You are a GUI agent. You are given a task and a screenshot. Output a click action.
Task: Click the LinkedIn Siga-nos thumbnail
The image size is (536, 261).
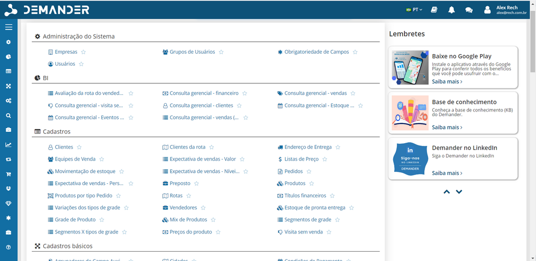[410, 158]
